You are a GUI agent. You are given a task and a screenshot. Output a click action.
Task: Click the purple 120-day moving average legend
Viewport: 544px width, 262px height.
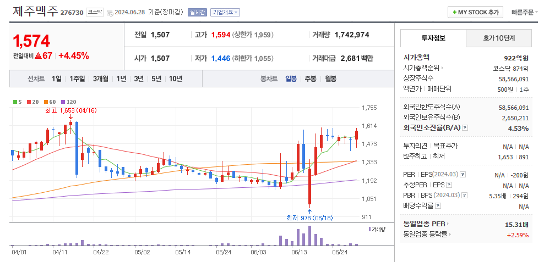(x=68, y=102)
